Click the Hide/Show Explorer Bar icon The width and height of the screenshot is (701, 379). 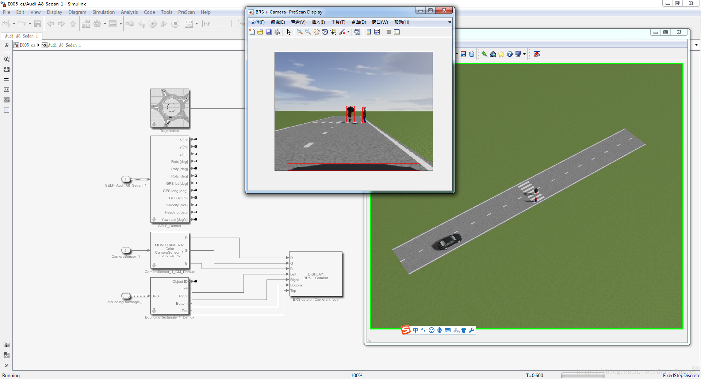tap(7, 45)
